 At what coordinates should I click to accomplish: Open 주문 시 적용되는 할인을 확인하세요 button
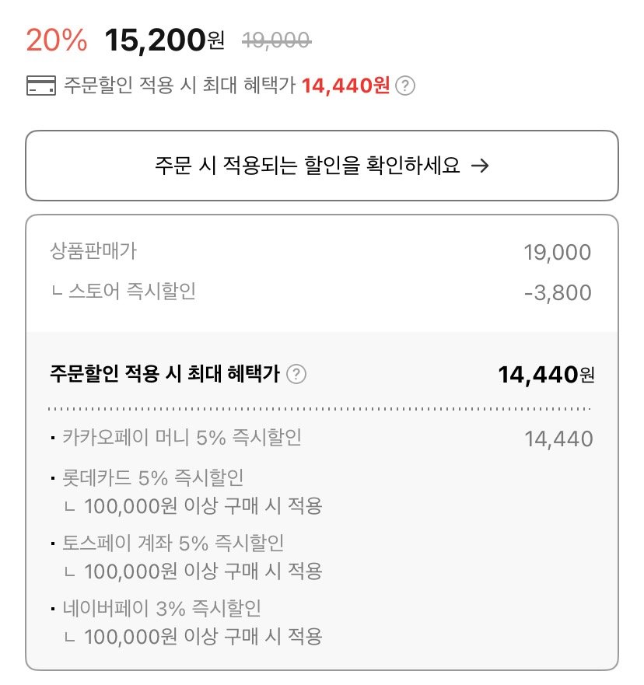(x=322, y=166)
